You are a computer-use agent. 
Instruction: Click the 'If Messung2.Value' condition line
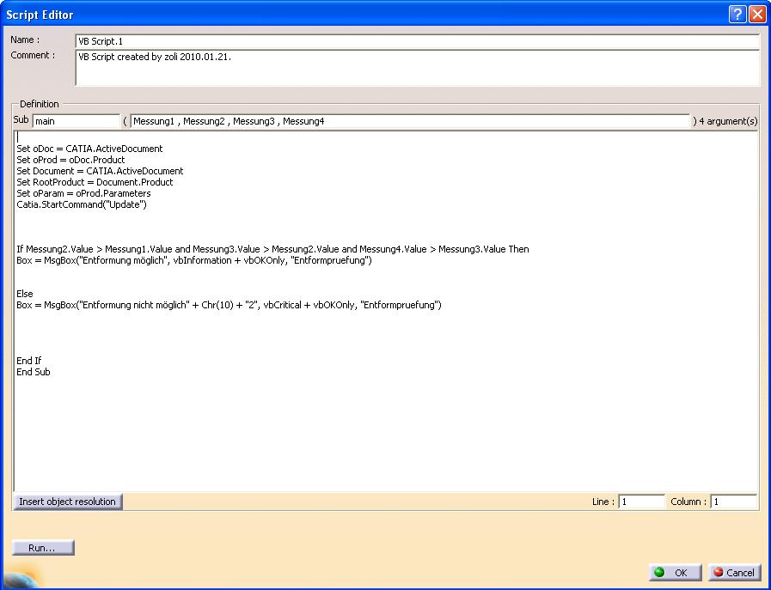pos(272,249)
